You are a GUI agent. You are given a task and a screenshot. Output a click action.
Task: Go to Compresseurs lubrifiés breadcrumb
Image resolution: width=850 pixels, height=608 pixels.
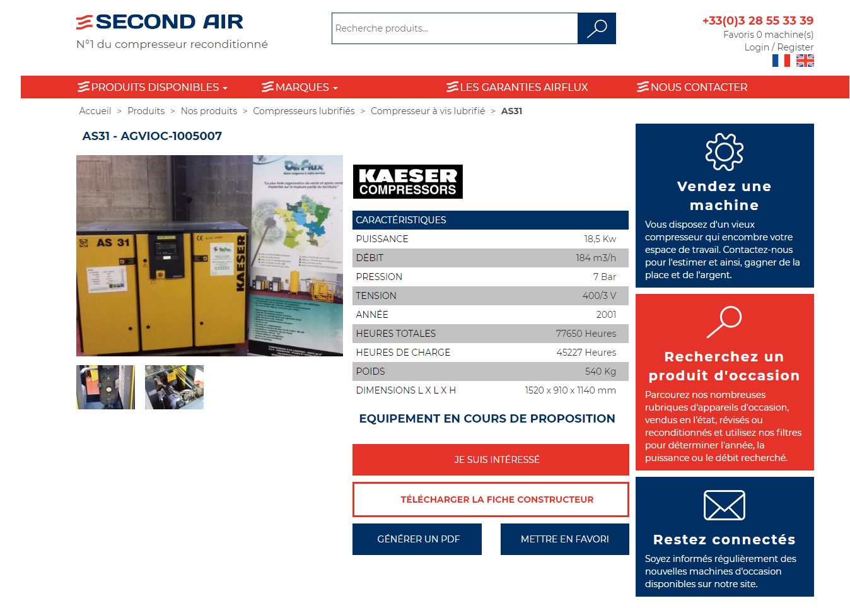pos(304,111)
